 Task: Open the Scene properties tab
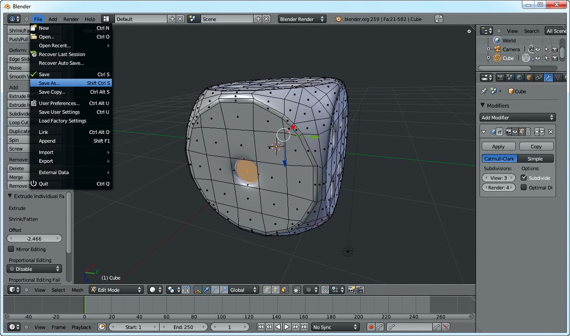[510, 78]
